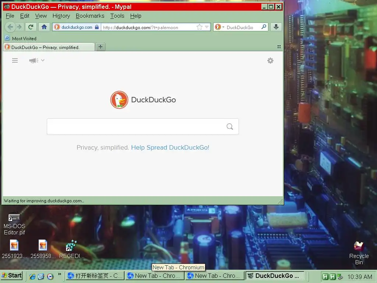Viewport: 377px width, 283px height.
Task: Open the Downloads arrow button
Action: (x=276, y=27)
